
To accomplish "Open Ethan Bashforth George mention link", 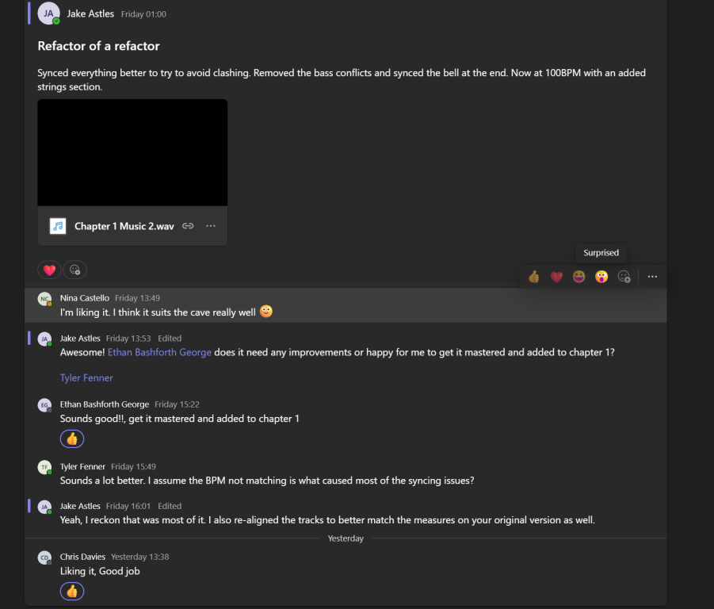I will (x=159, y=352).
